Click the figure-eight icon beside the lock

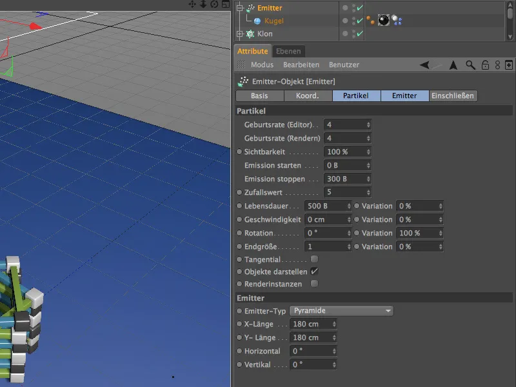(497, 65)
